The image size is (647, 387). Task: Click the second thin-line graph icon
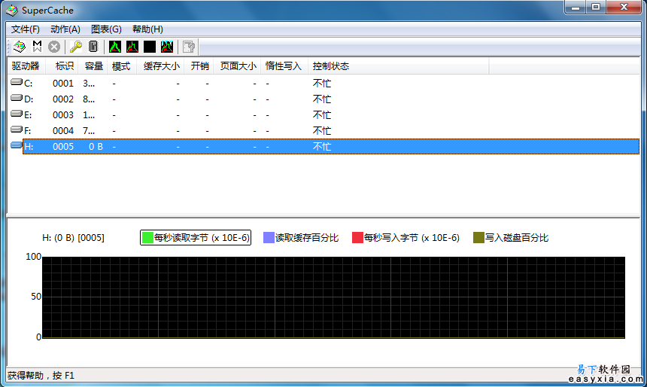pos(132,47)
